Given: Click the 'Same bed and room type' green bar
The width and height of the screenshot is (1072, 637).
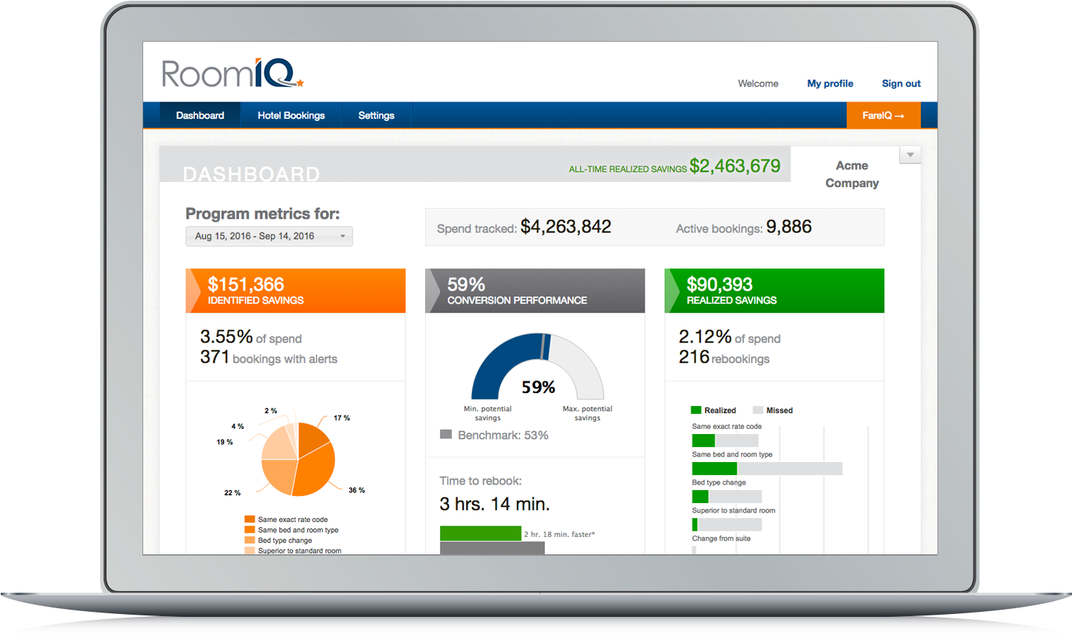Looking at the screenshot, I should pos(714,469).
